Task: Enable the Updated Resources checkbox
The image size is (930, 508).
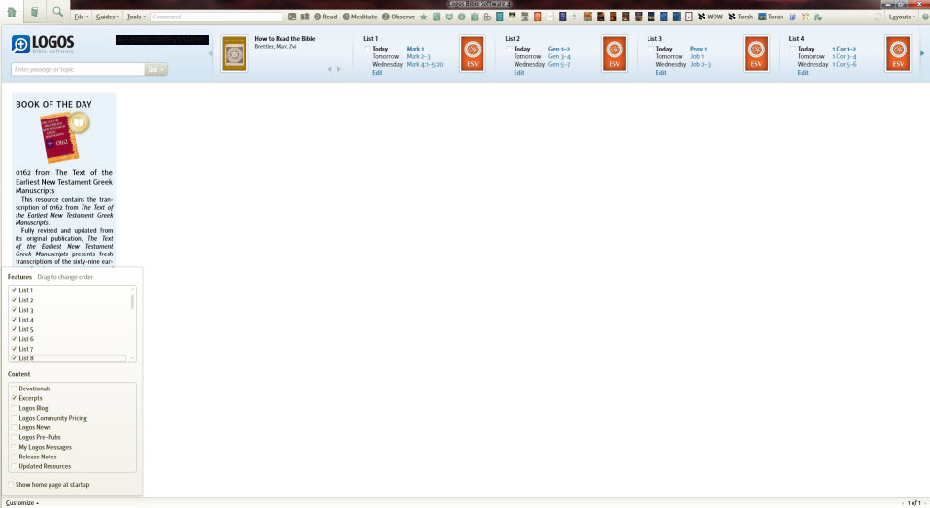Action: click(15, 466)
